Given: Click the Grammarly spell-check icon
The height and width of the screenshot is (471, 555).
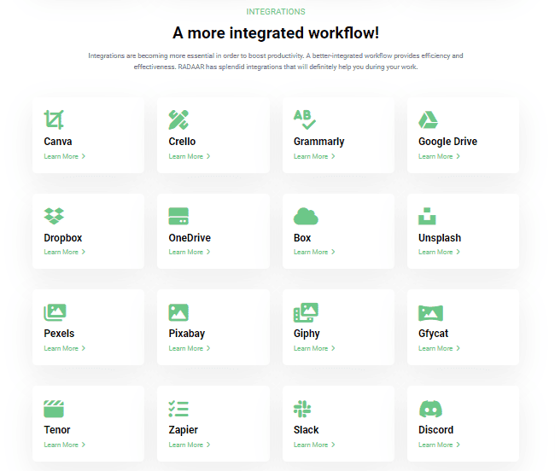Looking at the screenshot, I should pyautogui.click(x=304, y=119).
